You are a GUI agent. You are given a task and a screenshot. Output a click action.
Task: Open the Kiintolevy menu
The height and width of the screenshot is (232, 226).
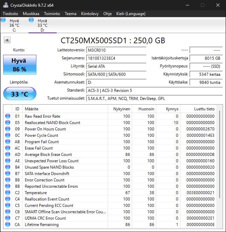[90, 14]
